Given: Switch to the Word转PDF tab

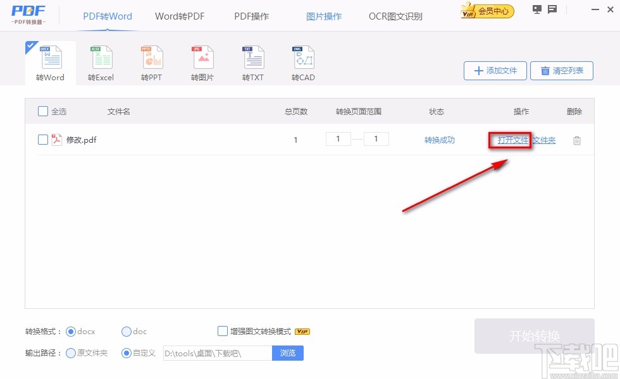Looking at the screenshot, I should (x=179, y=16).
